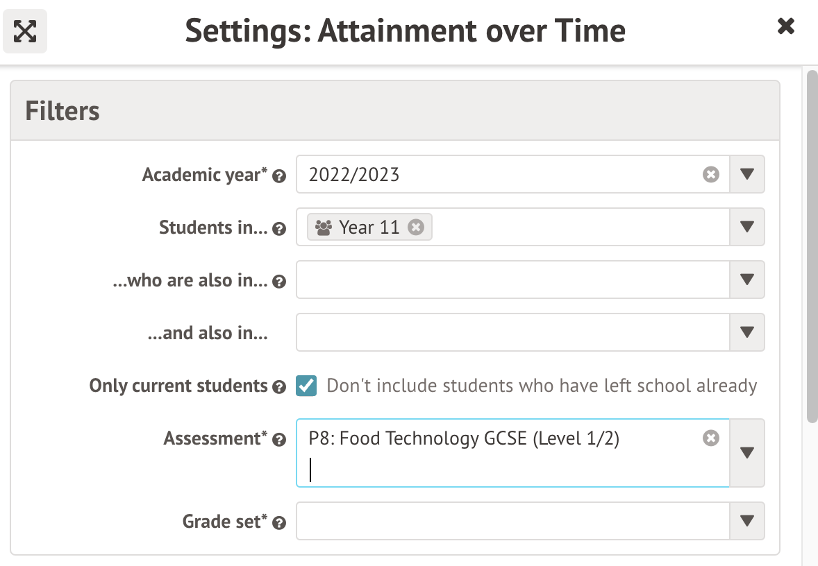Uncheck the Only current students checkbox
The height and width of the screenshot is (566, 818).
coord(306,386)
